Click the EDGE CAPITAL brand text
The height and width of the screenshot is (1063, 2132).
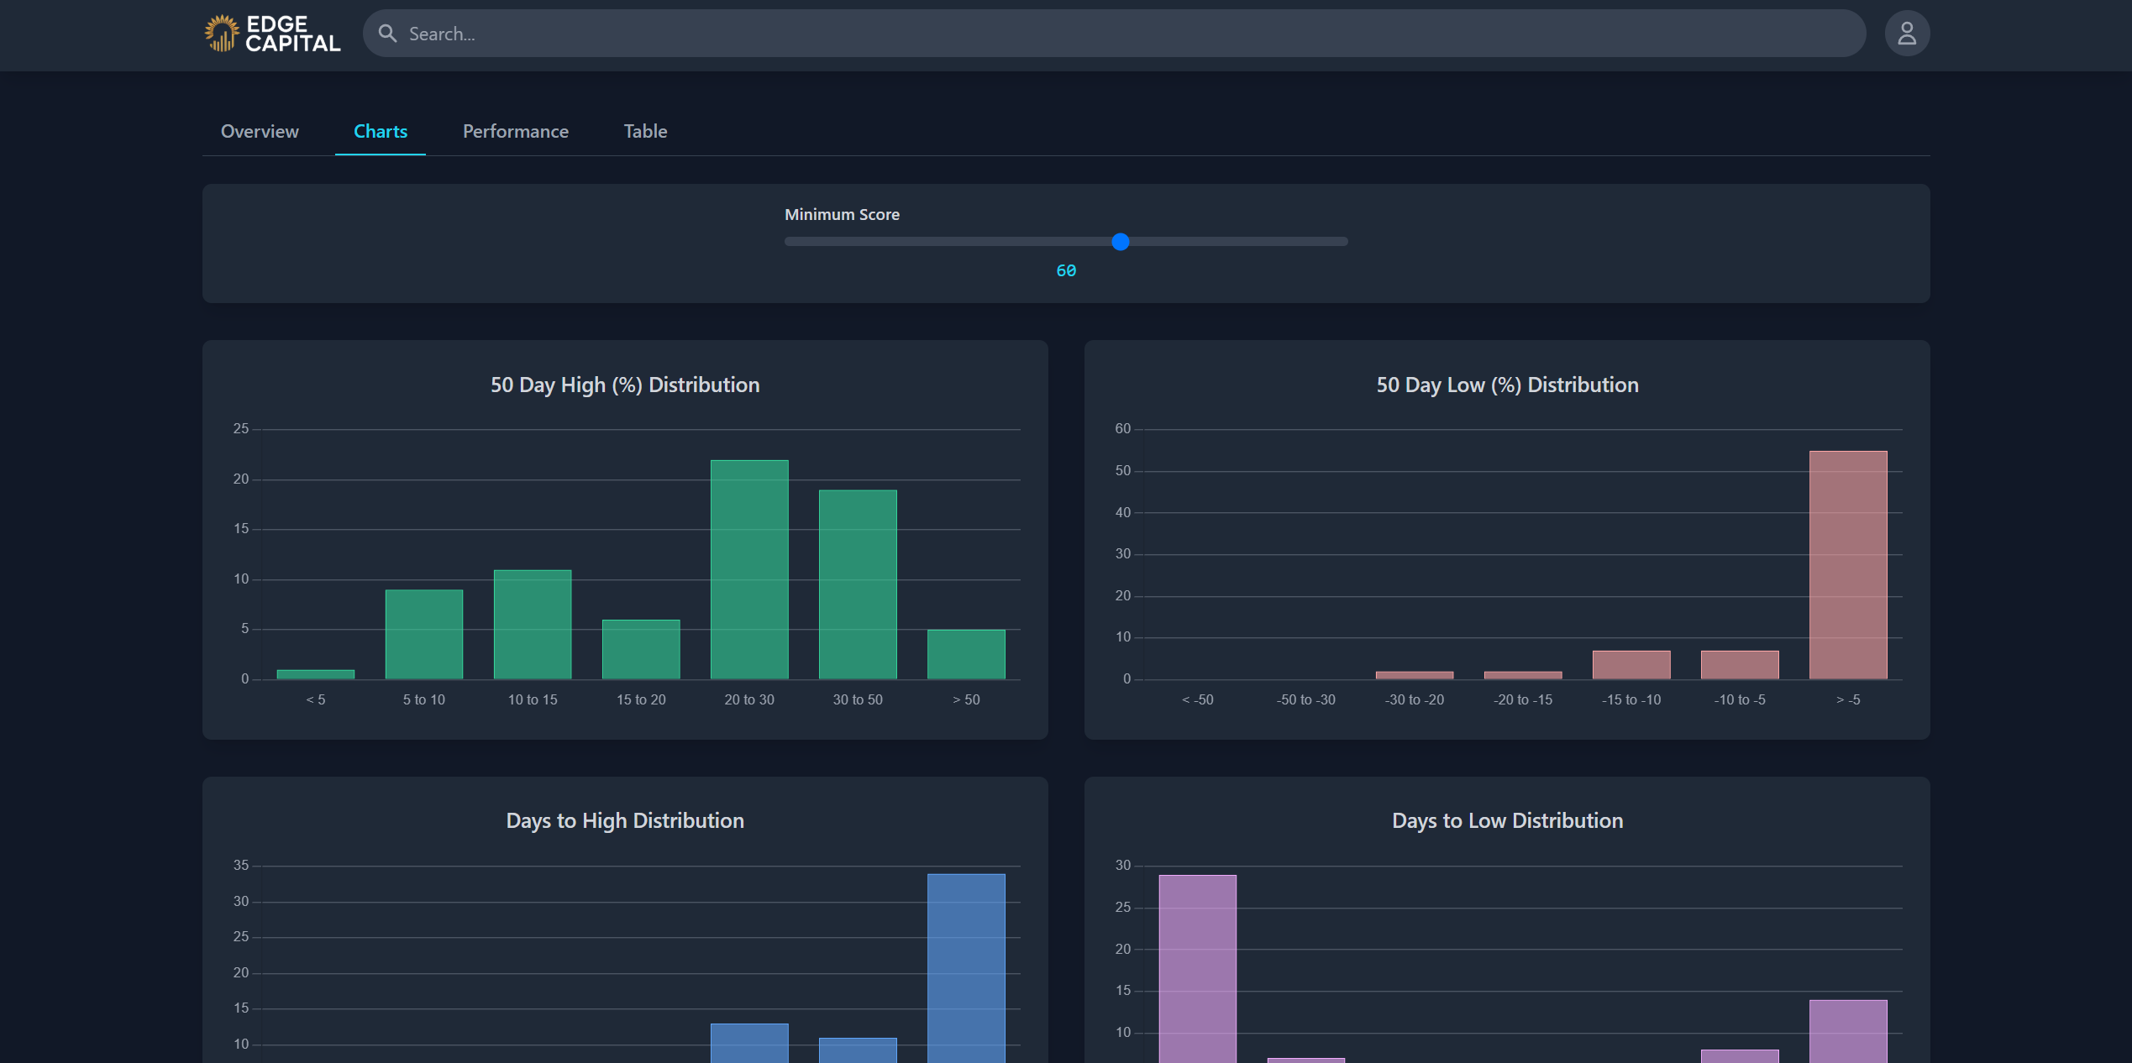[x=292, y=34]
